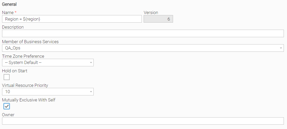Click into the Owner field

coord(143,121)
